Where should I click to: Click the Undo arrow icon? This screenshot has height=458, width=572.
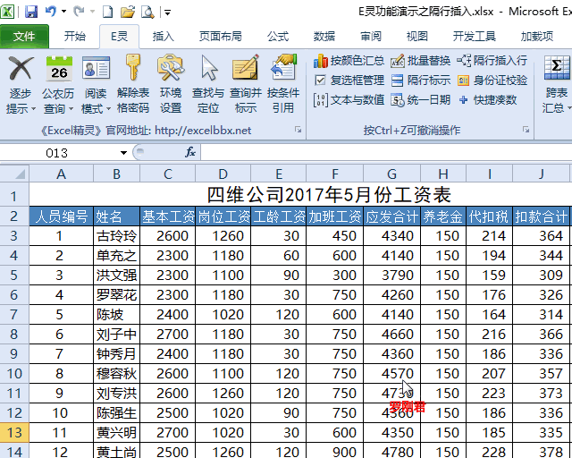[x=51, y=12]
